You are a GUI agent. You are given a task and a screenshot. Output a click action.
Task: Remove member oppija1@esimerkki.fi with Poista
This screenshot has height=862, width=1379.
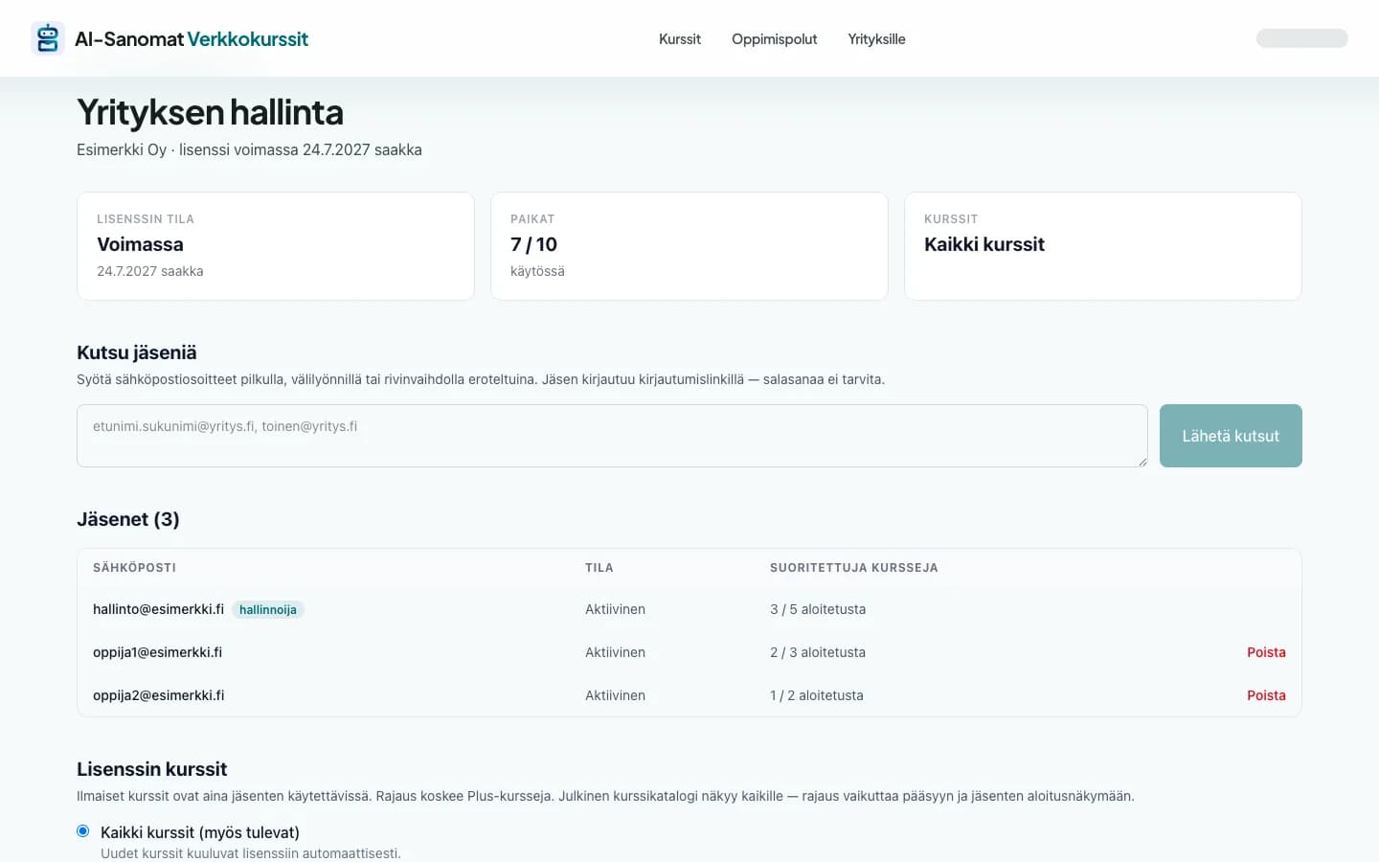(1266, 652)
